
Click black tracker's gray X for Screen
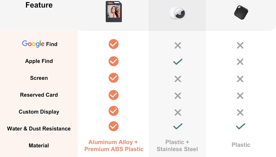240,79
